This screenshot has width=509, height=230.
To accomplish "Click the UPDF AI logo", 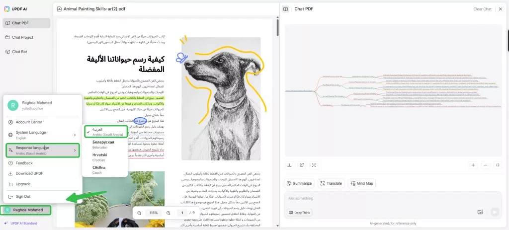I will click(x=15, y=9).
